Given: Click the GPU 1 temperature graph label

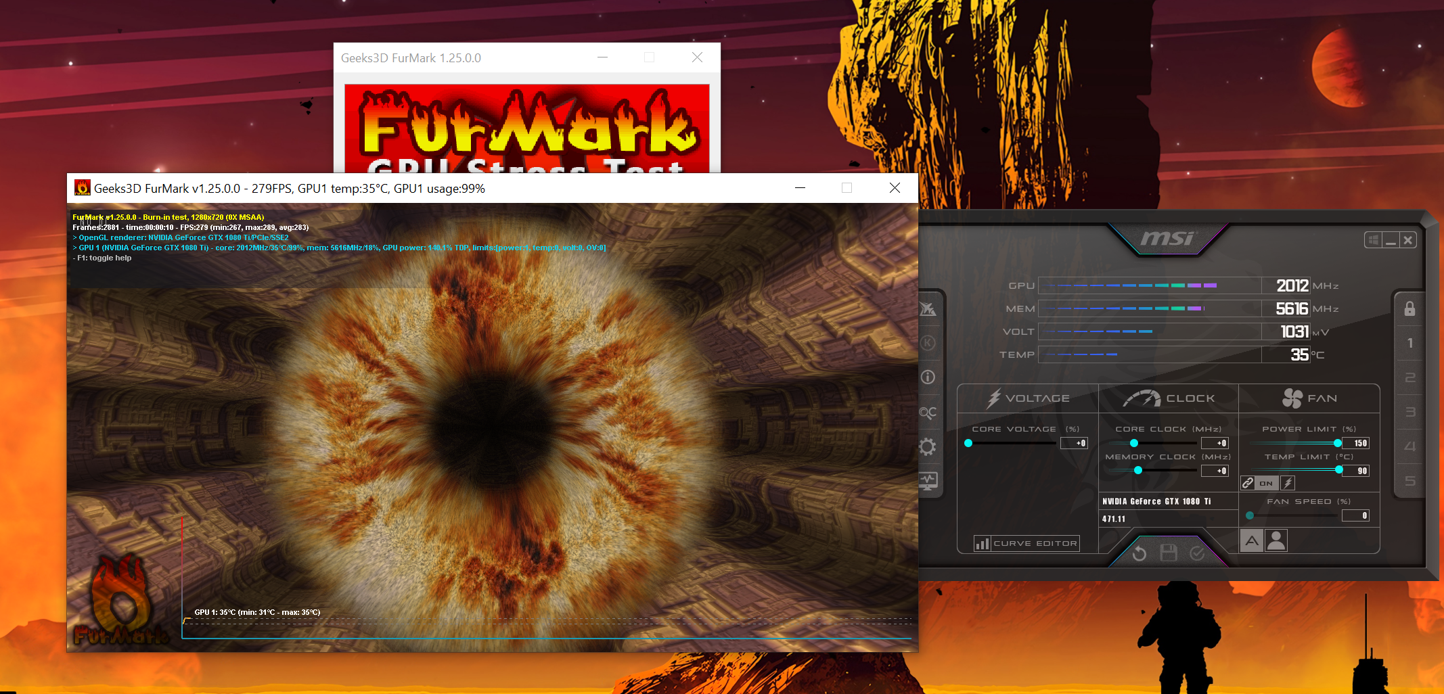Looking at the screenshot, I should click(x=257, y=612).
